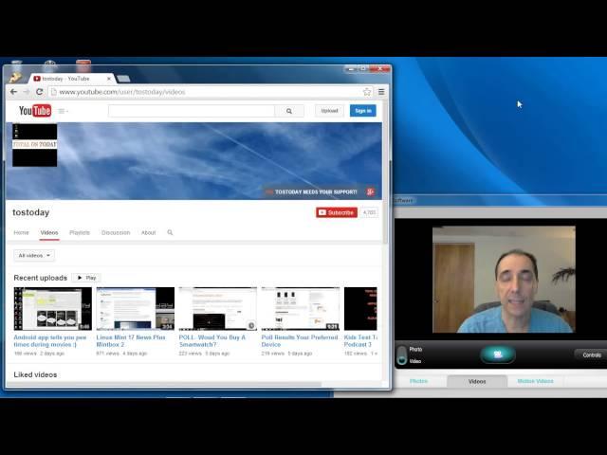This screenshot has height=455, width=607.
Task: Go back using browser back arrow
Action: [13, 92]
